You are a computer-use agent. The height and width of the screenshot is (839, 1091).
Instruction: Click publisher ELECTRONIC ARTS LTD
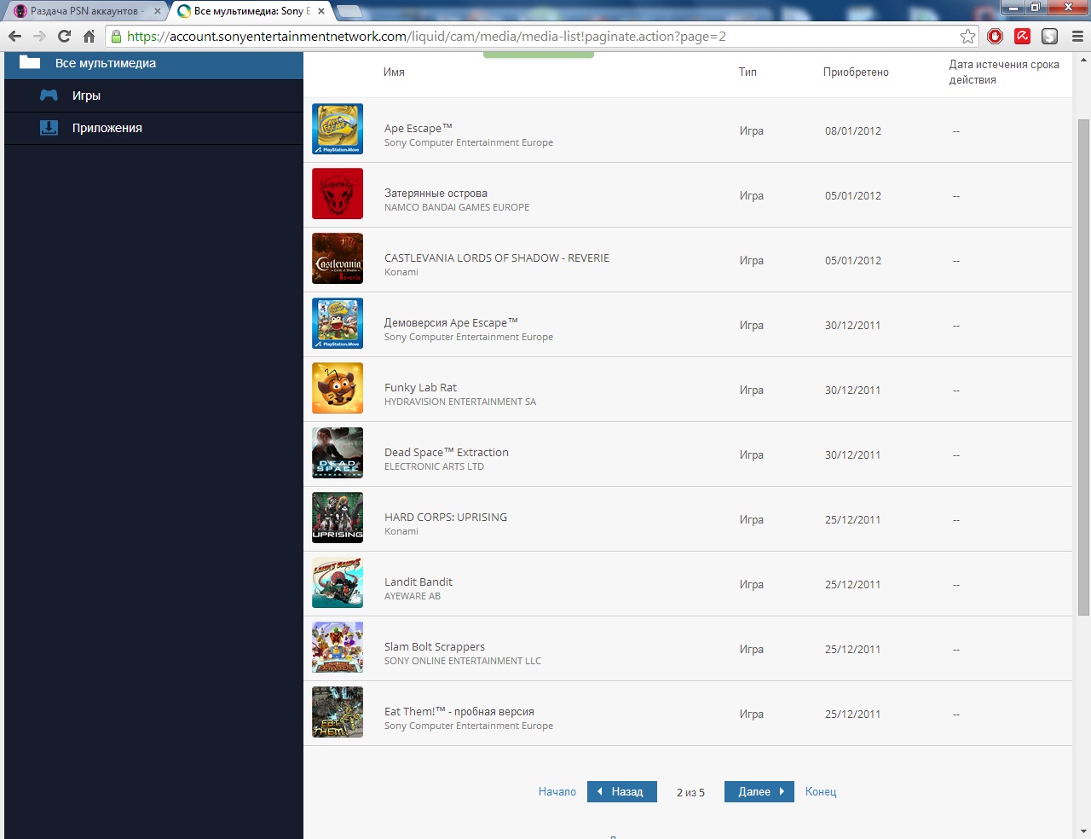434,466
